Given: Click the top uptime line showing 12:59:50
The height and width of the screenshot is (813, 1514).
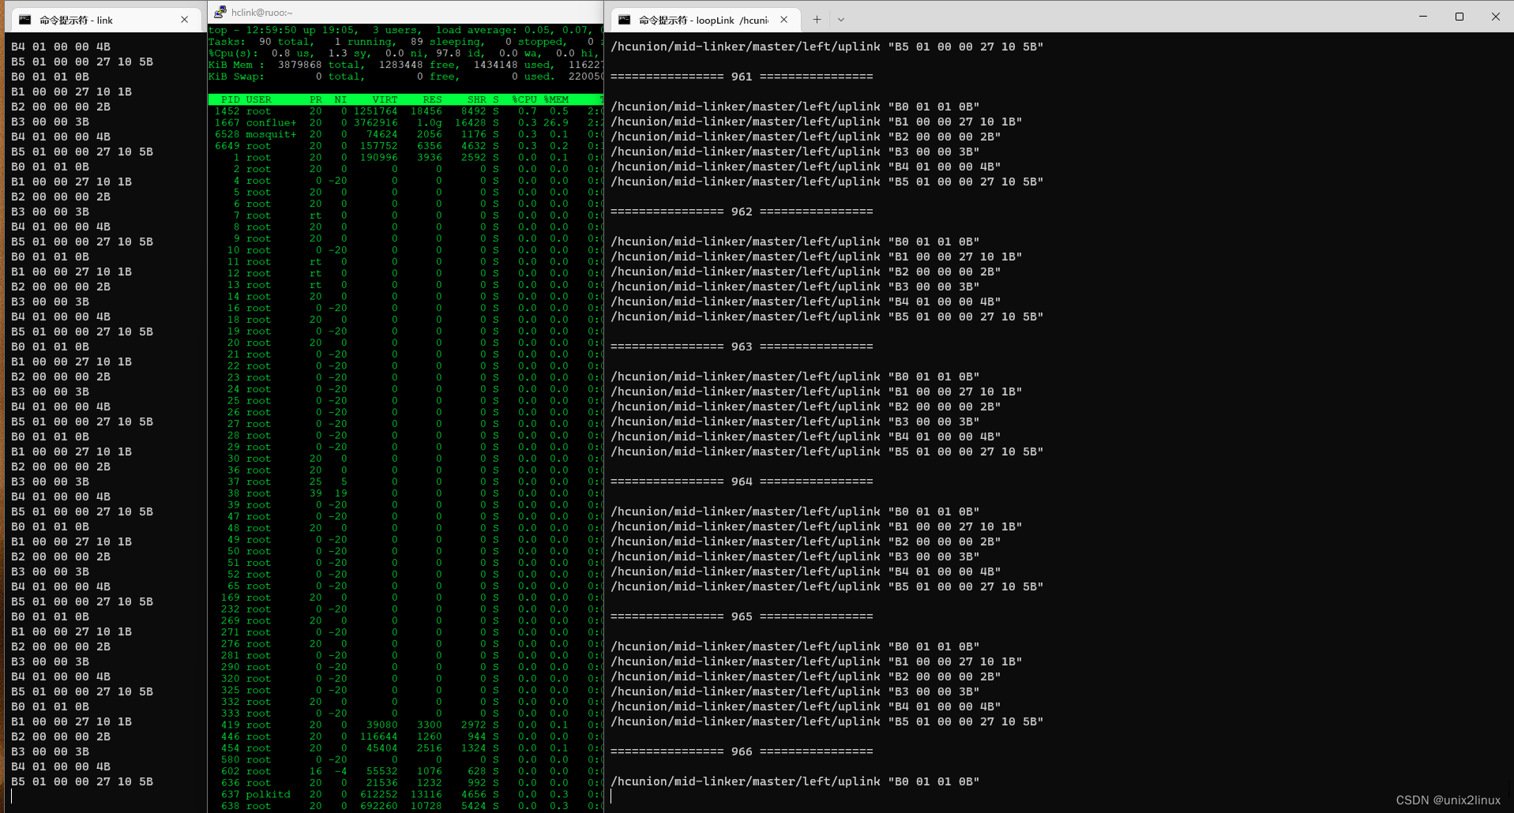Looking at the screenshot, I should click(405, 30).
